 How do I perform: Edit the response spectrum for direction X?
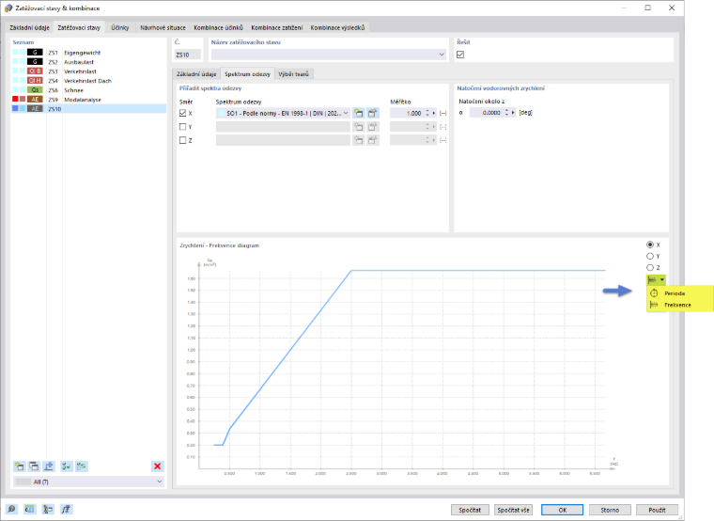373,113
